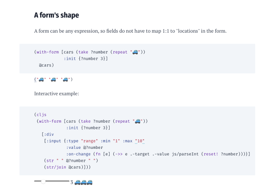Click the second car emoji in result list
Image resolution: width=273 pixels, height=194 pixels.
(53, 80)
